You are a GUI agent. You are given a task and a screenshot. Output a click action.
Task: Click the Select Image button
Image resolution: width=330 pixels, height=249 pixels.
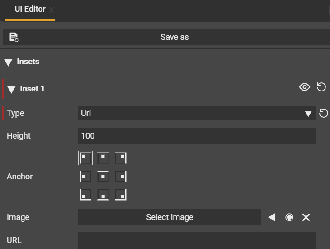(x=170, y=218)
